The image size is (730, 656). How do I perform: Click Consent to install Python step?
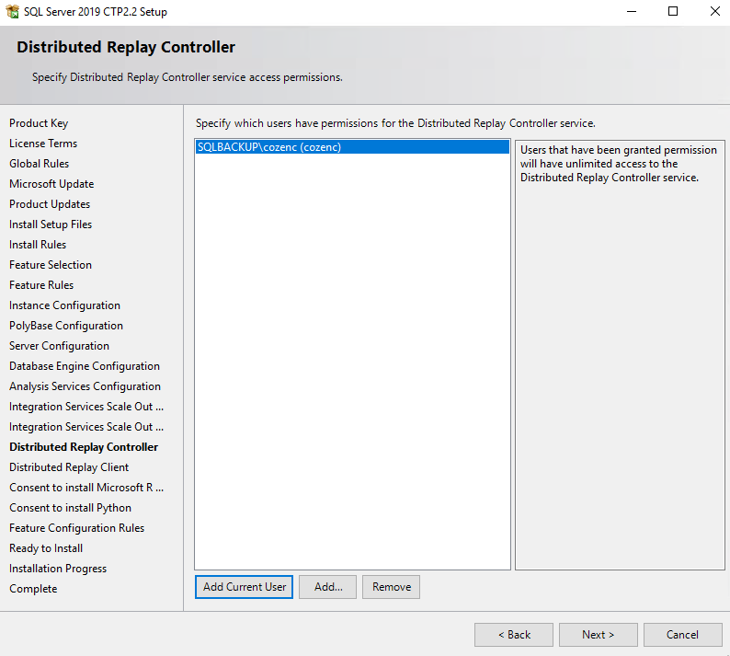[x=70, y=508]
